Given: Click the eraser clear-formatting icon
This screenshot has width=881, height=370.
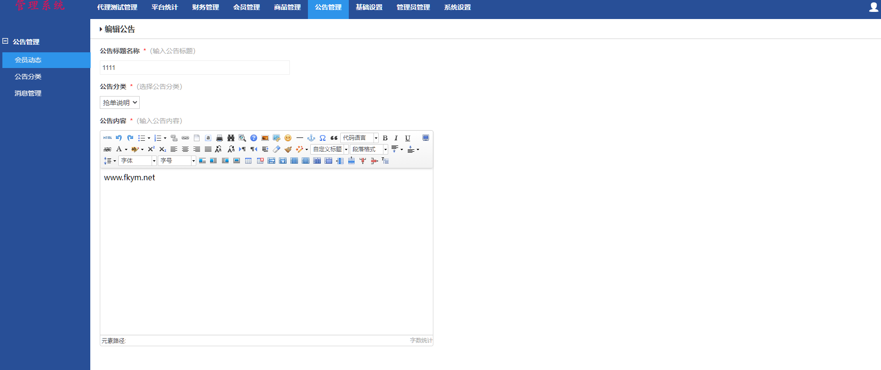Looking at the screenshot, I should (277, 149).
